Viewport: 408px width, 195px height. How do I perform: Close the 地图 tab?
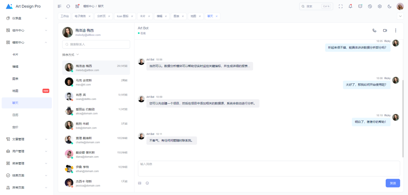click(199, 16)
